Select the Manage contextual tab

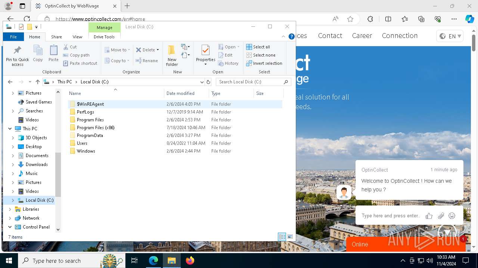[105, 28]
